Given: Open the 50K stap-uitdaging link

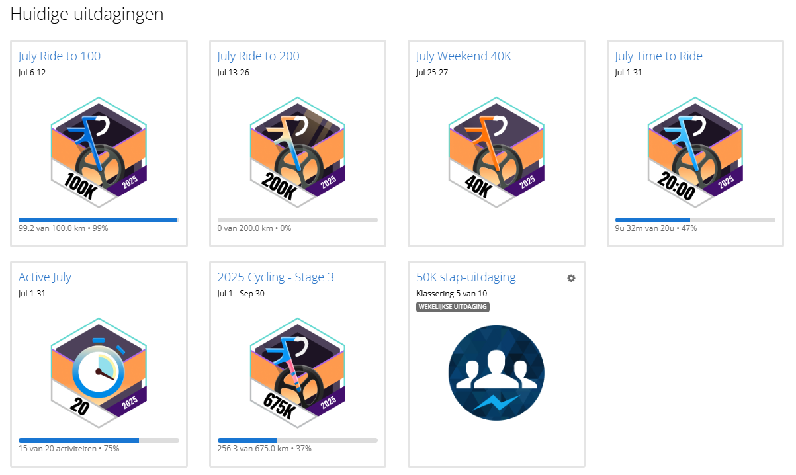Looking at the screenshot, I should pyautogui.click(x=466, y=277).
